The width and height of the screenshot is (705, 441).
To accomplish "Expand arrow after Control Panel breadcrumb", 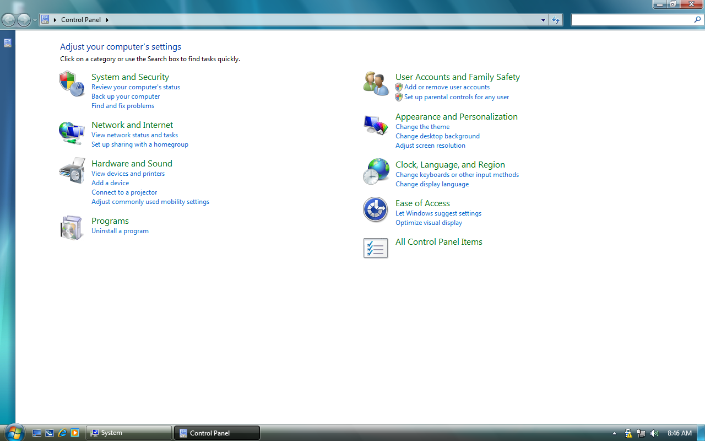I will click(x=107, y=20).
